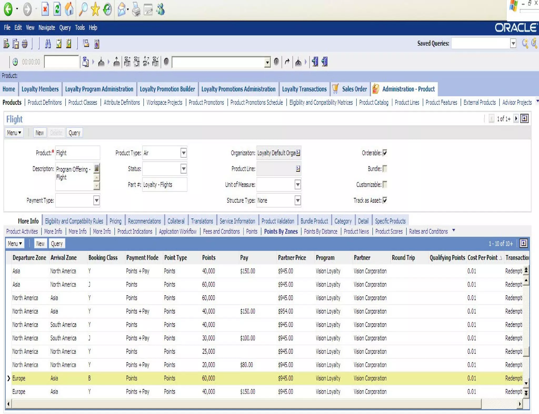This screenshot has width=539, height=414.
Task: Open the Flight form Menu dropdown
Action: [14, 133]
